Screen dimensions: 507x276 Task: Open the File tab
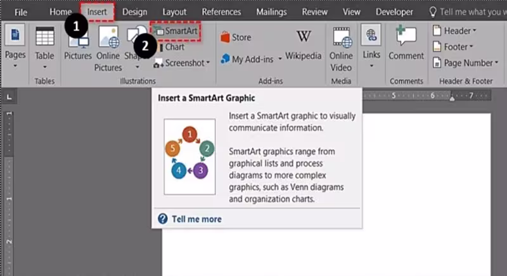(x=21, y=12)
